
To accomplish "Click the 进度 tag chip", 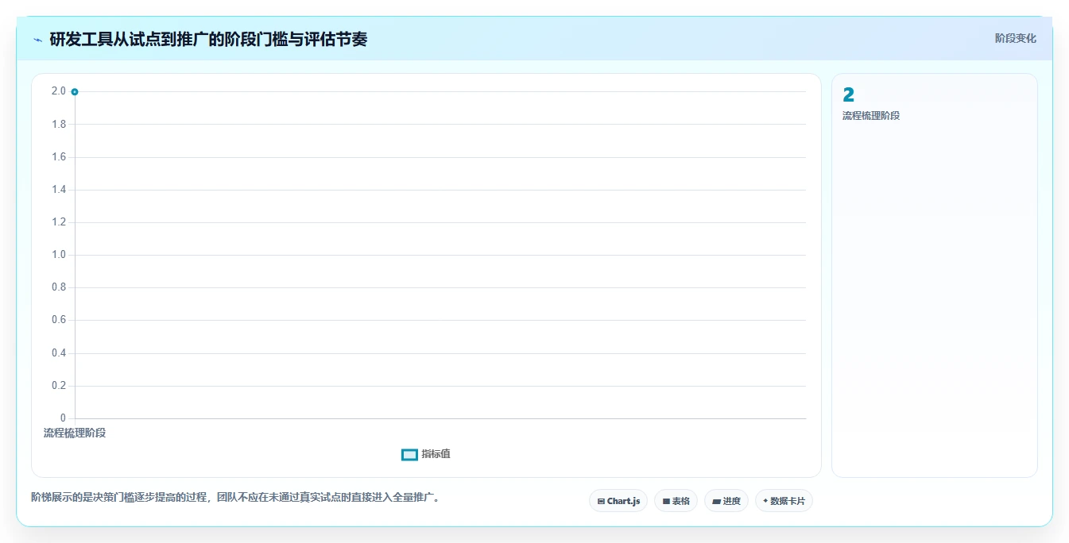I will [x=726, y=501].
